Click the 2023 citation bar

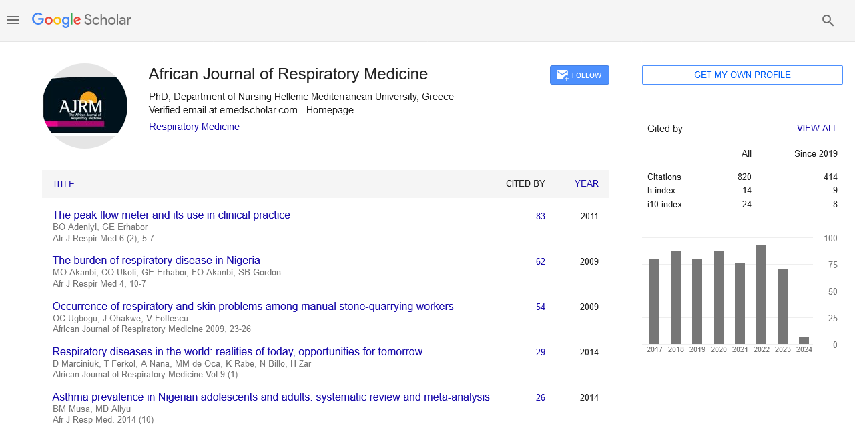click(x=782, y=307)
